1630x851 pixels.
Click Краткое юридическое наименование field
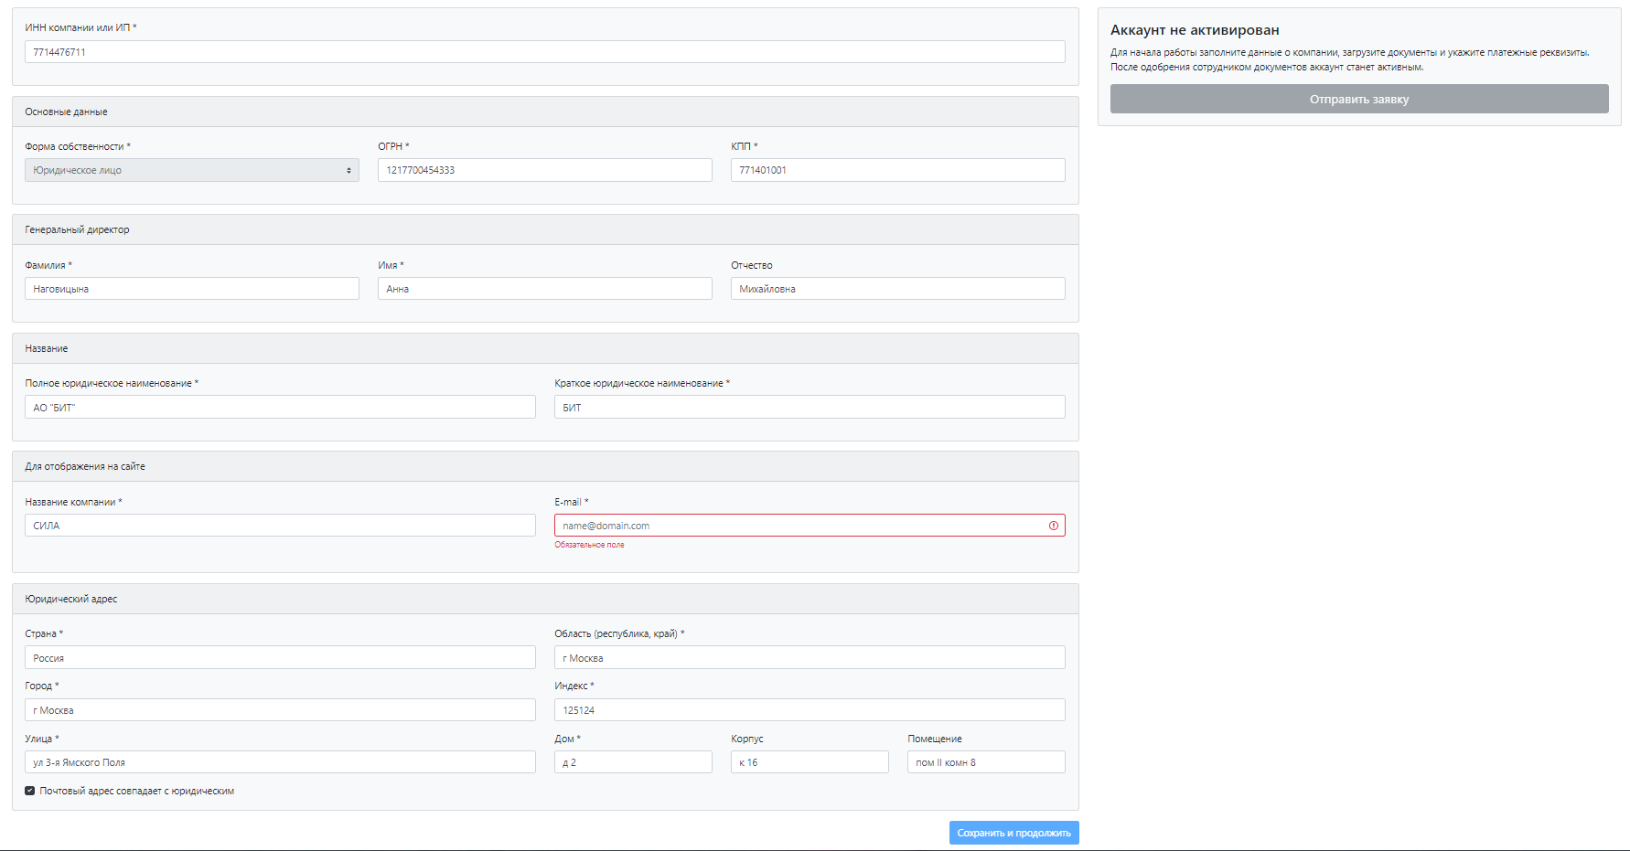tap(810, 407)
